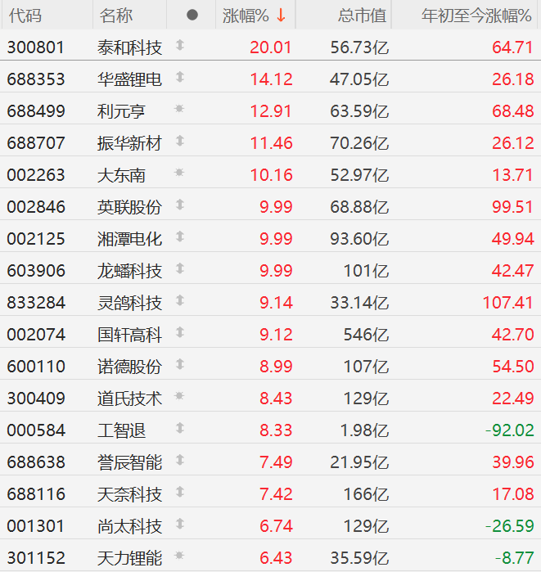The height and width of the screenshot is (572, 541).
Task: Select stock name 振华新材
Action: [x=129, y=143]
